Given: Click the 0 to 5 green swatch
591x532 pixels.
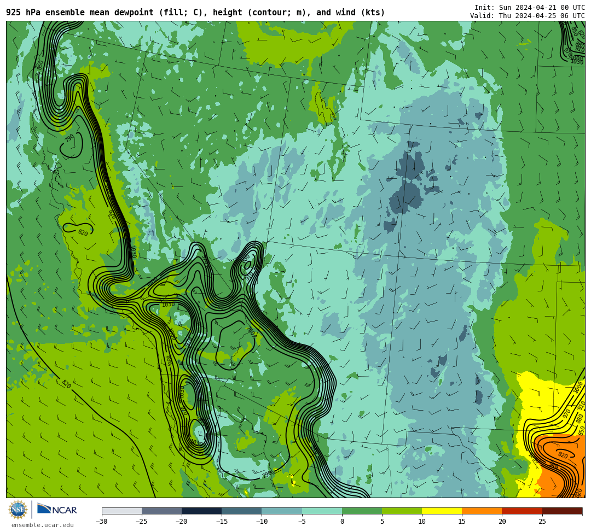Looking at the screenshot, I should click(x=362, y=511).
